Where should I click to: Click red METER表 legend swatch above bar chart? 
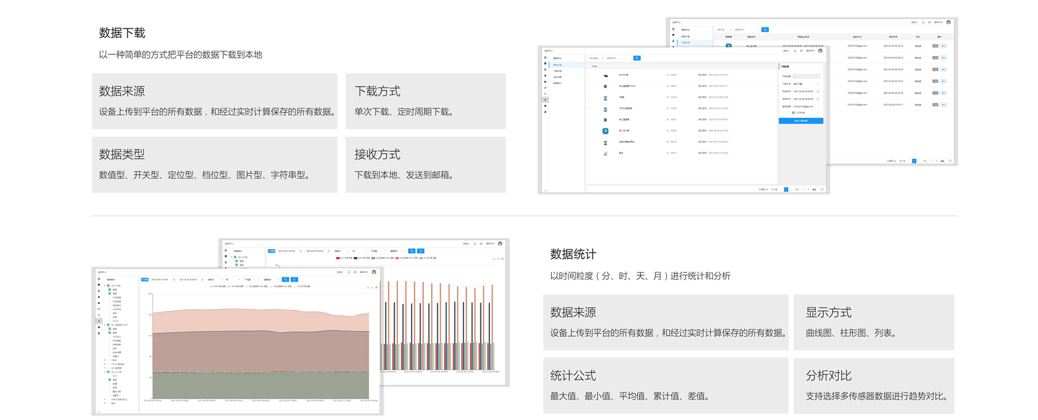pos(338,258)
